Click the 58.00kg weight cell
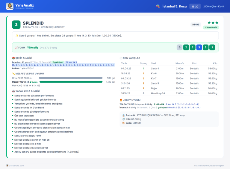This screenshot has width=230, height=169. 213,69
